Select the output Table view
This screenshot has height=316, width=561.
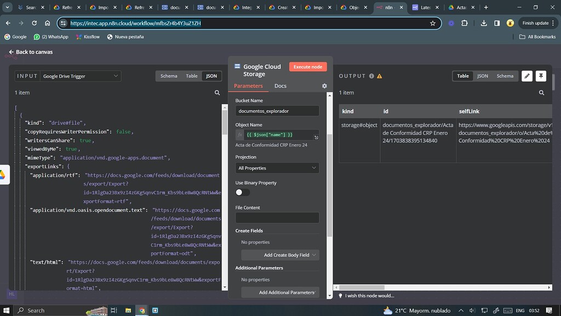pyautogui.click(x=462, y=76)
